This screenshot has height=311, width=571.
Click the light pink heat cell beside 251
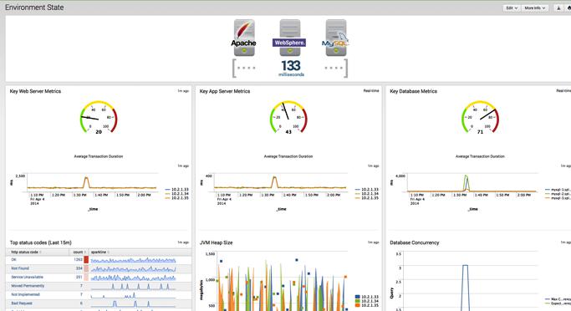click(x=86, y=277)
